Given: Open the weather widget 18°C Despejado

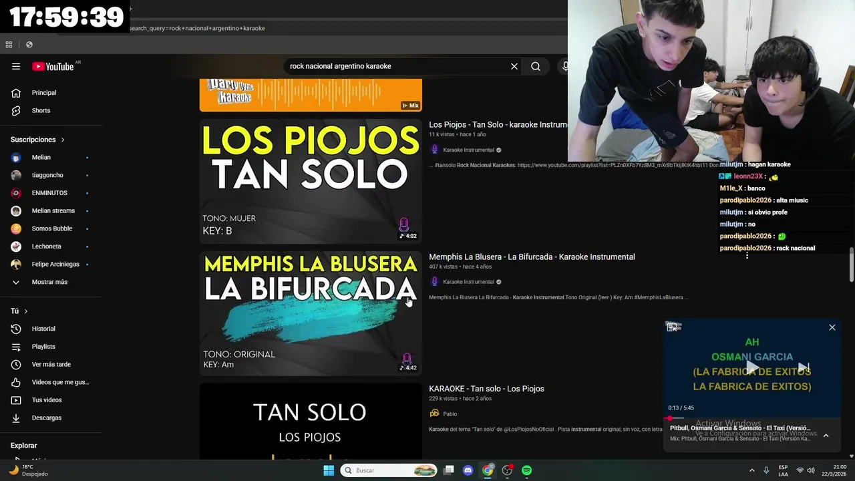Looking at the screenshot, I should (x=28, y=470).
